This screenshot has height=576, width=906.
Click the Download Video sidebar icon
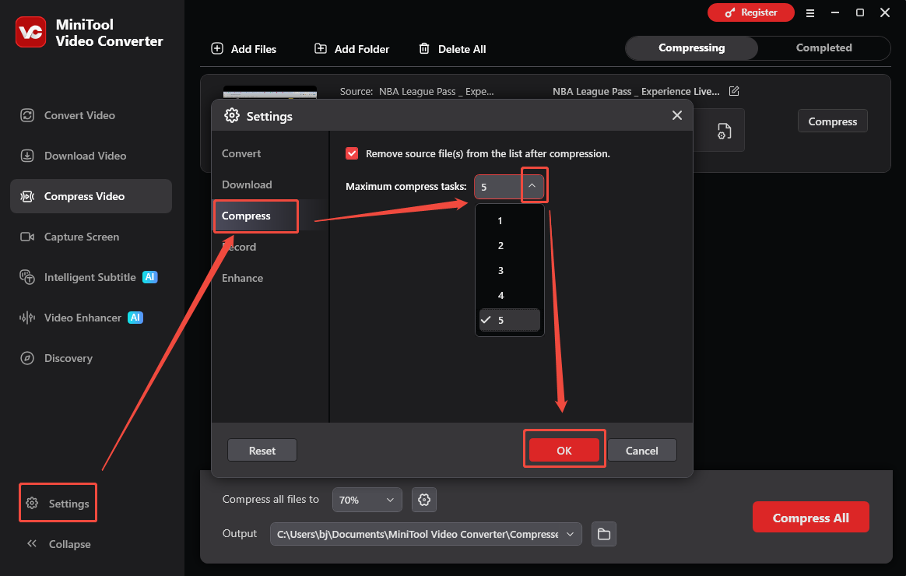pos(27,156)
